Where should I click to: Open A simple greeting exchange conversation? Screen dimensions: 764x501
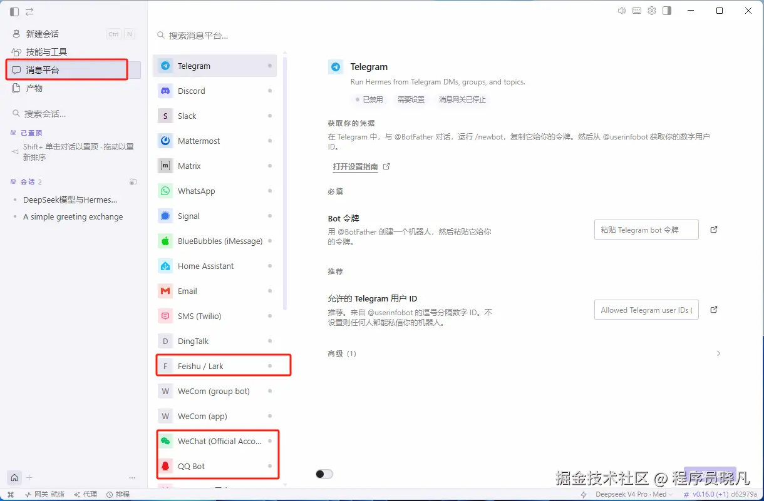pyautogui.click(x=73, y=216)
